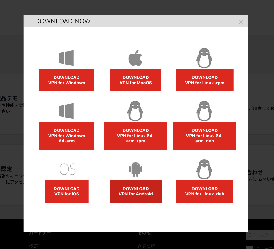Download VPN for Linux .rpm
The height and width of the screenshot is (249, 274).
pos(205,80)
